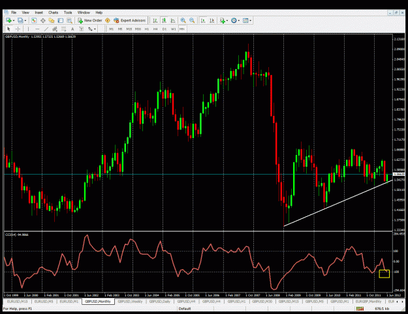Switch to M5 timeframe
Screen dimensions: 408x314
point(120,29)
